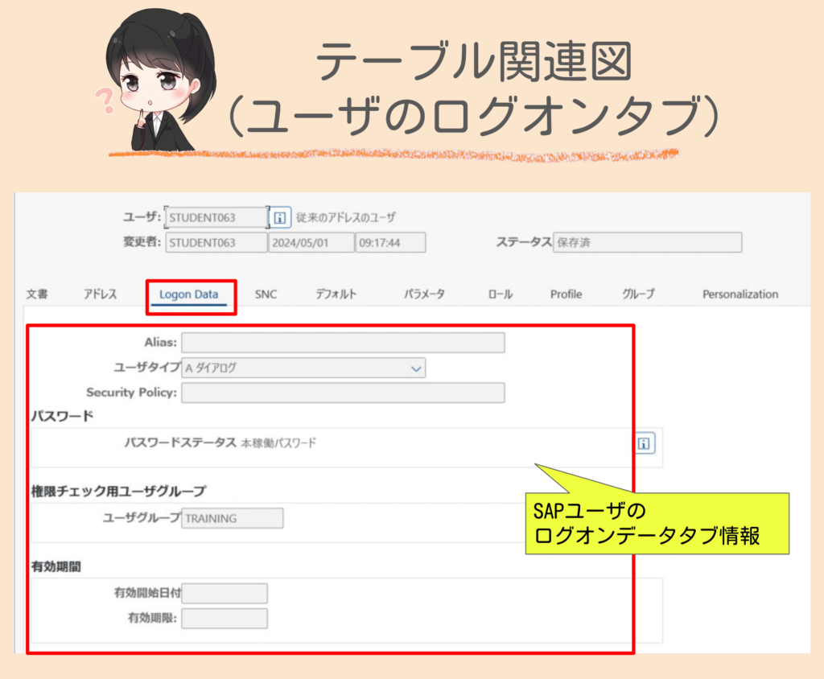Switch to the Logon Data tab
824x679 pixels.
click(191, 294)
